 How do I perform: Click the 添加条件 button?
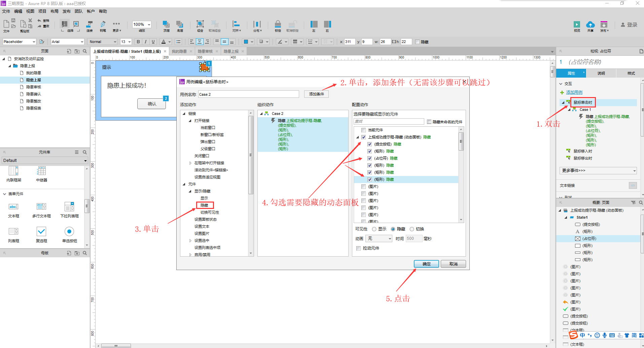tap(316, 94)
